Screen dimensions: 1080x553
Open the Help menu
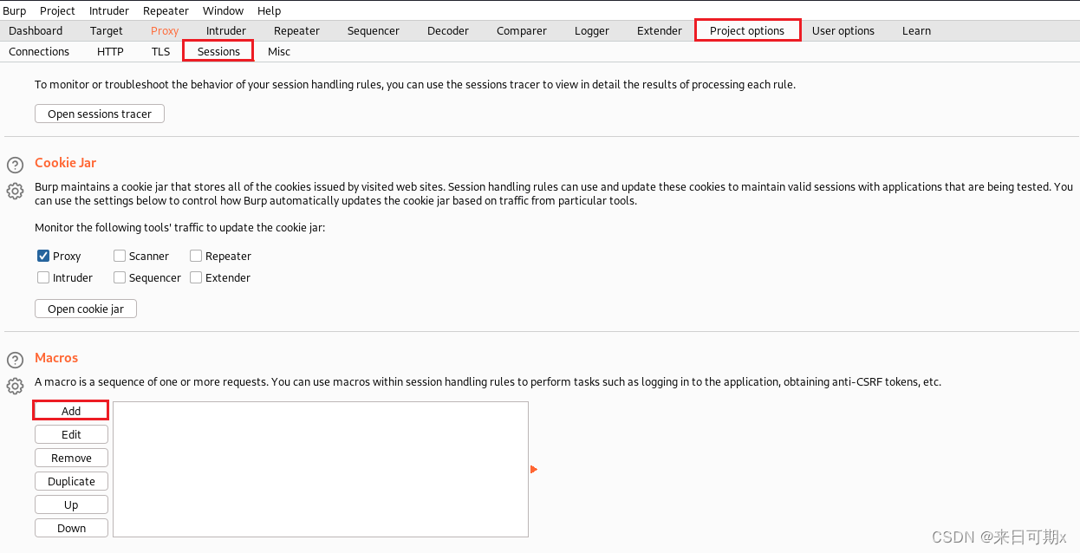tap(269, 10)
